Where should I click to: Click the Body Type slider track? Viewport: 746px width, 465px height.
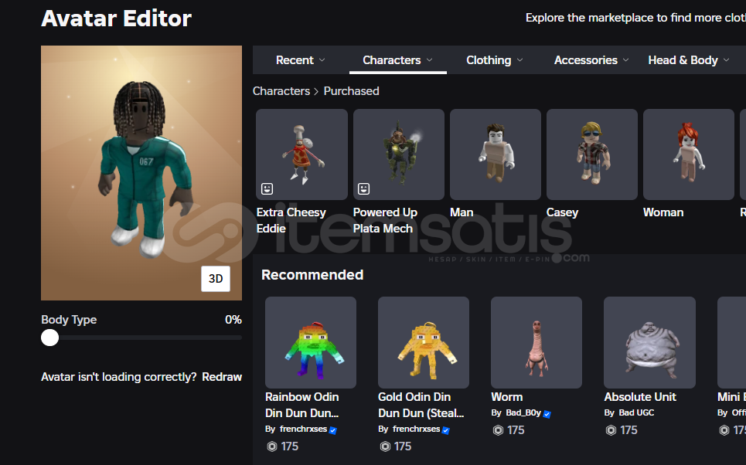141,338
